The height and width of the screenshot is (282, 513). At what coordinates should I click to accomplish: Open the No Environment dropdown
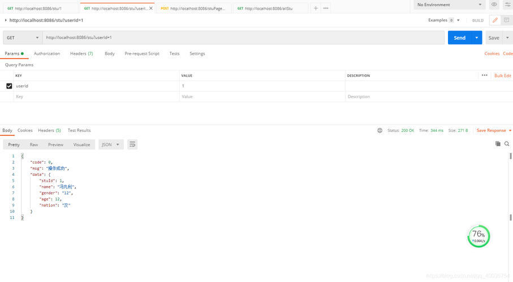click(x=449, y=5)
